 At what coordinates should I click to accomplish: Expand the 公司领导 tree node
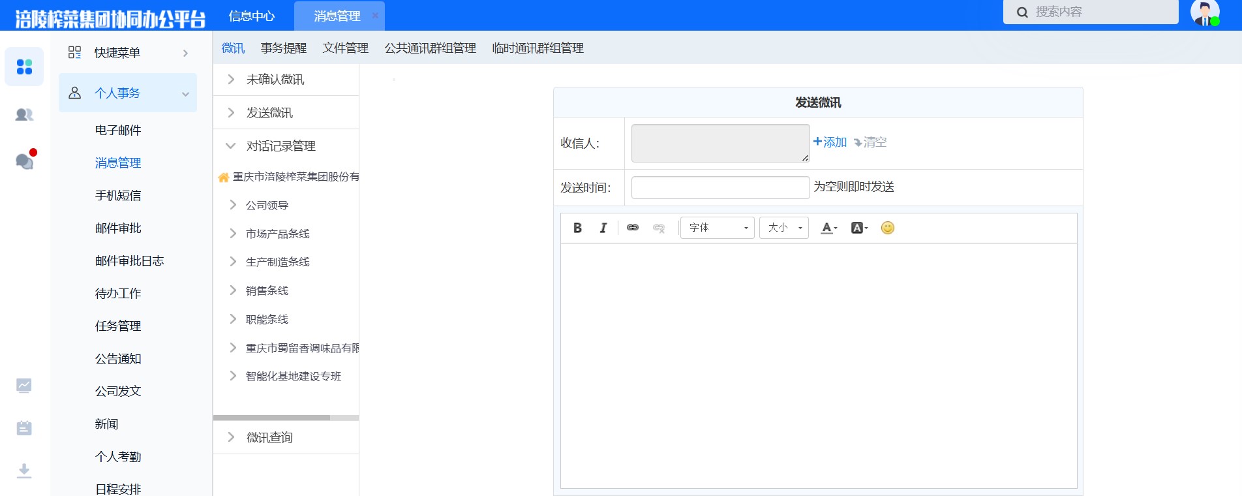[x=233, y=205]
